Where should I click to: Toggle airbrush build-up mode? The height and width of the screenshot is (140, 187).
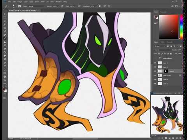(x=79, y=6)
